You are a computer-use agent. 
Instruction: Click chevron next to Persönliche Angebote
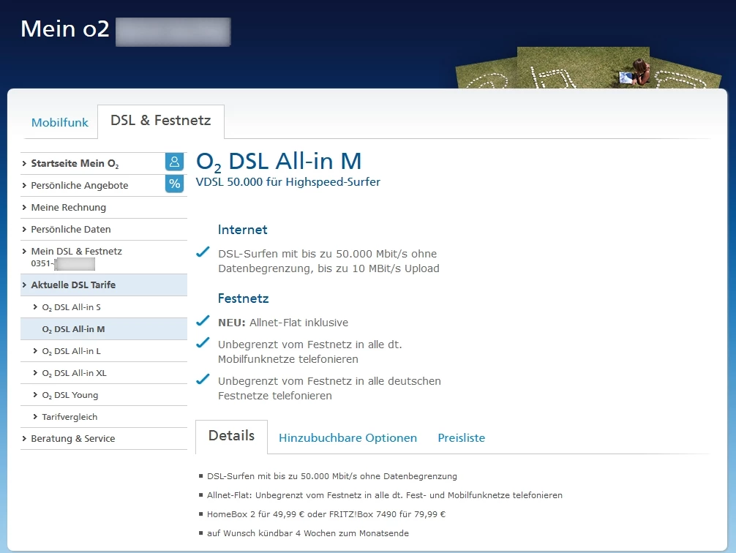point(24,185)
